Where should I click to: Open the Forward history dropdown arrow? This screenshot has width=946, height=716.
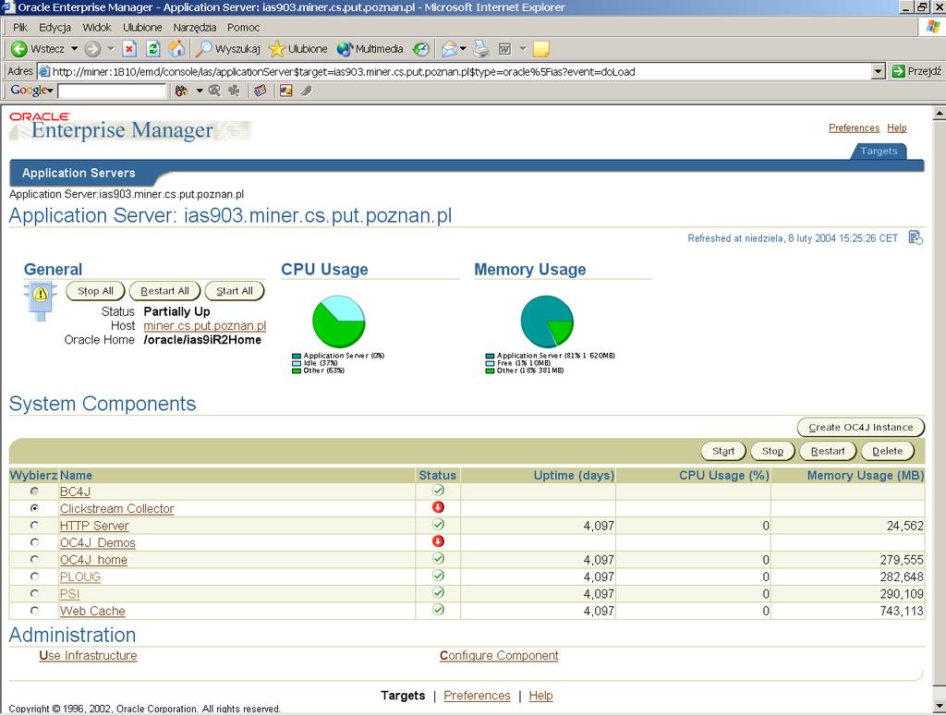(111, 49)
